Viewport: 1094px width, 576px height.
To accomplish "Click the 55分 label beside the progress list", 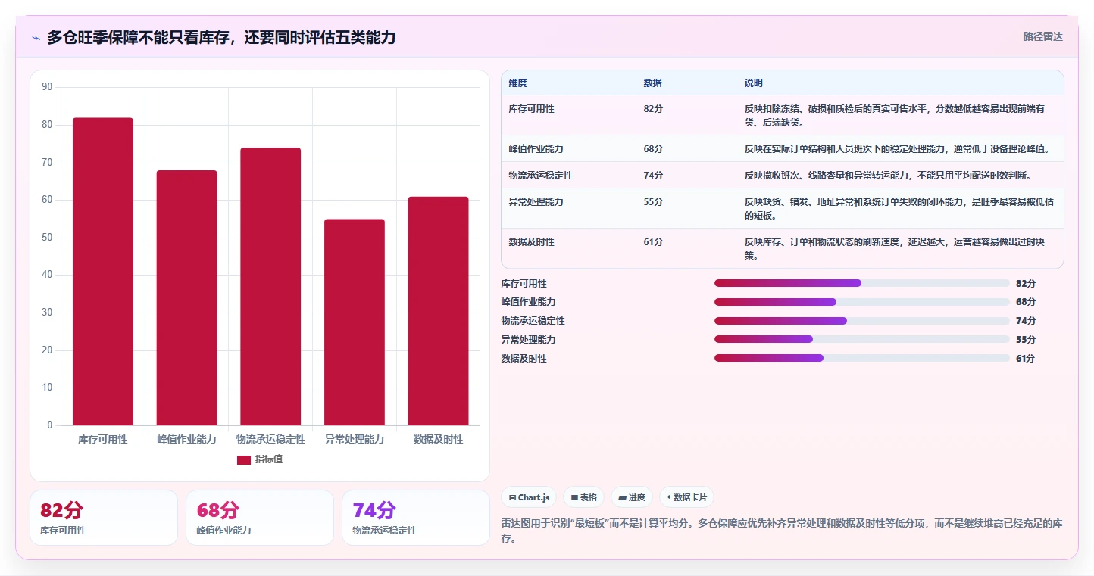I will coord(1026,339).
